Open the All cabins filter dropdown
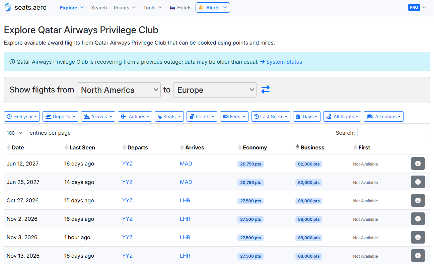The width and height of the screenshot is (434, 264). (x=383, y=117)
